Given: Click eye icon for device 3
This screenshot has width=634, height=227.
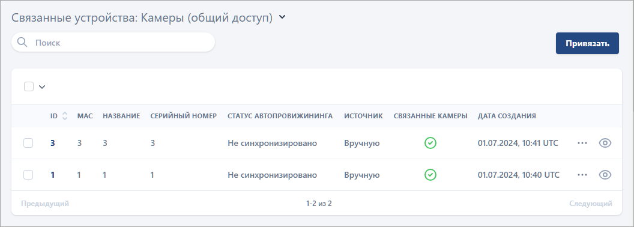Looking at the screenshot, I should click(605, 143).
